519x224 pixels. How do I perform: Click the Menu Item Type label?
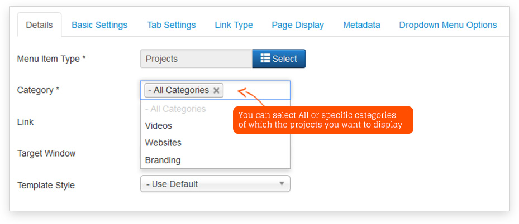(51, 59)
